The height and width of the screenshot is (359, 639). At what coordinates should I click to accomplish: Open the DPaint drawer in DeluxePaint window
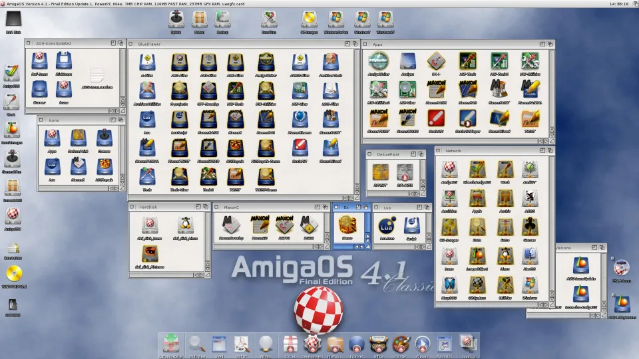[x=381, y=172]
